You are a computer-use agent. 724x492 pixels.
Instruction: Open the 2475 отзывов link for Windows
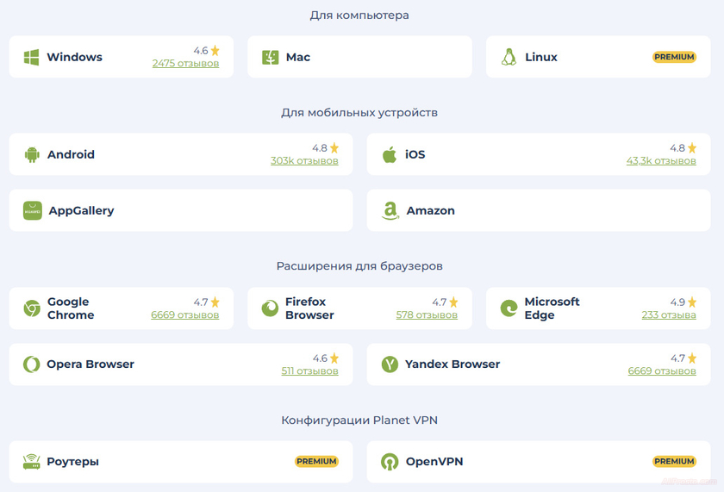click(185, 64)
